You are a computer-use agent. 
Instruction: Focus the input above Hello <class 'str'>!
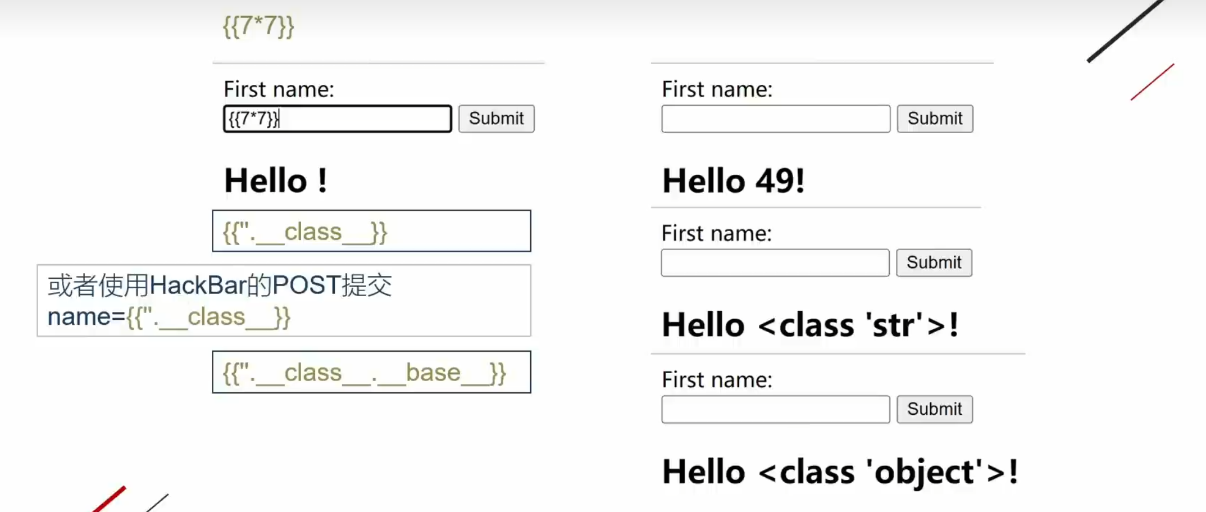tap(775, 262)
